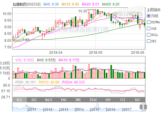The height and width of the screenshot is (113, 166).
Task: Select the active RSI tab
Action: coord(20,100)
